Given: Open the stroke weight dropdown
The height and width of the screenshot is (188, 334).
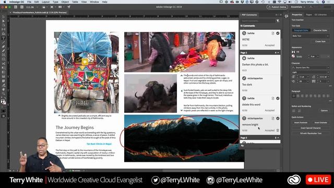Looking at the screenshot, I should pos(318,56).
